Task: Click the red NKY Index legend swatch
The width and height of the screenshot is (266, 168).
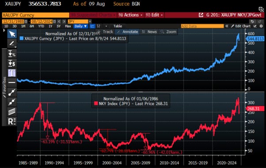Action: 96,103
